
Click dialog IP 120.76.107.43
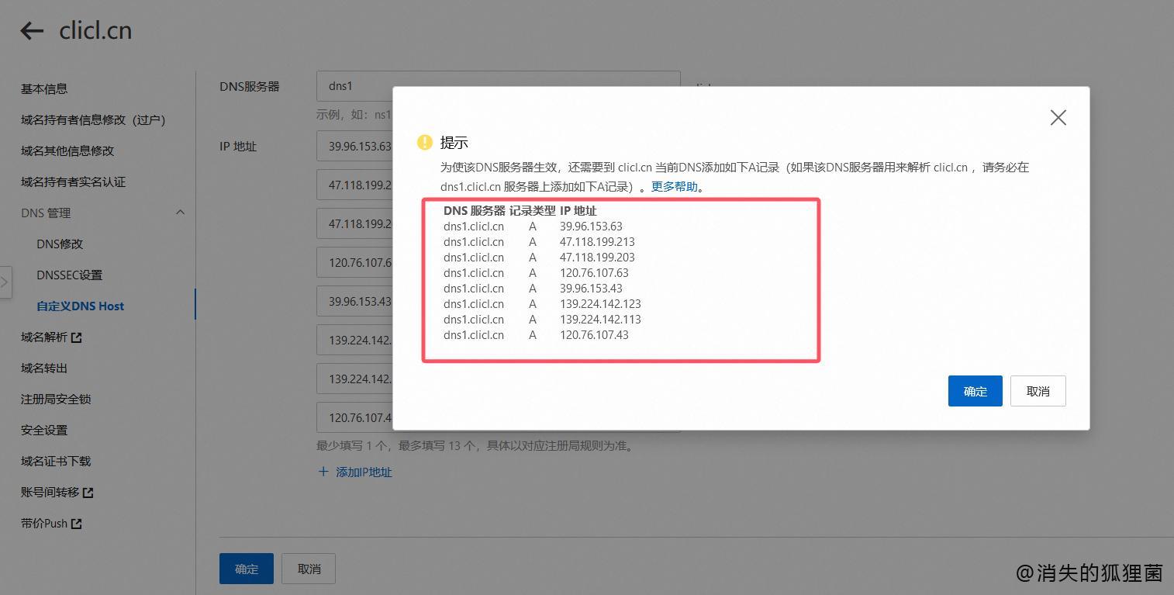point(594,335)
